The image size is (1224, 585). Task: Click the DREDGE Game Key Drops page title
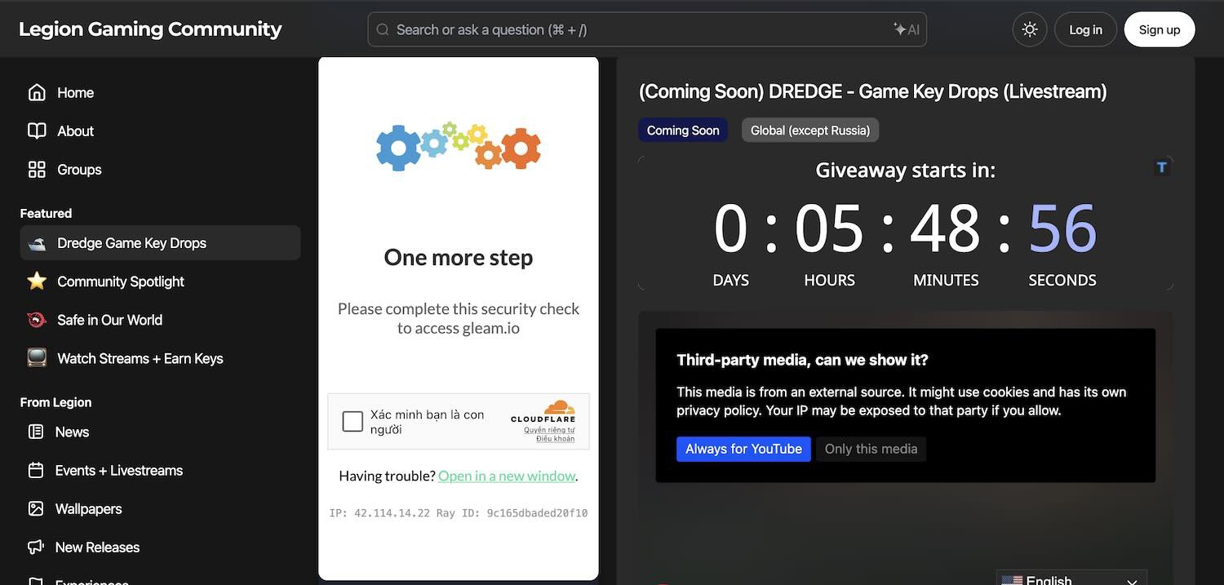click(x=872, y=91)
